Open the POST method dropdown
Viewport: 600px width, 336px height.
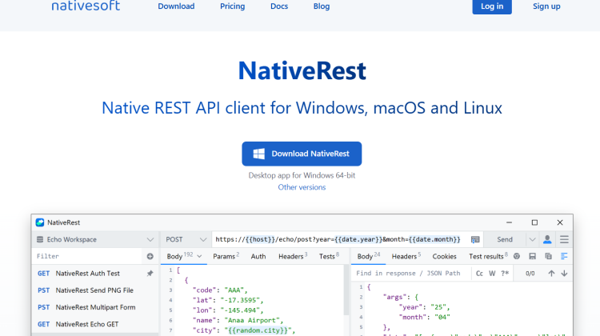pos(186,239)
